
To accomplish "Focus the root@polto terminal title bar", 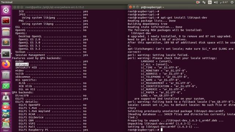I will pos(70,7).
